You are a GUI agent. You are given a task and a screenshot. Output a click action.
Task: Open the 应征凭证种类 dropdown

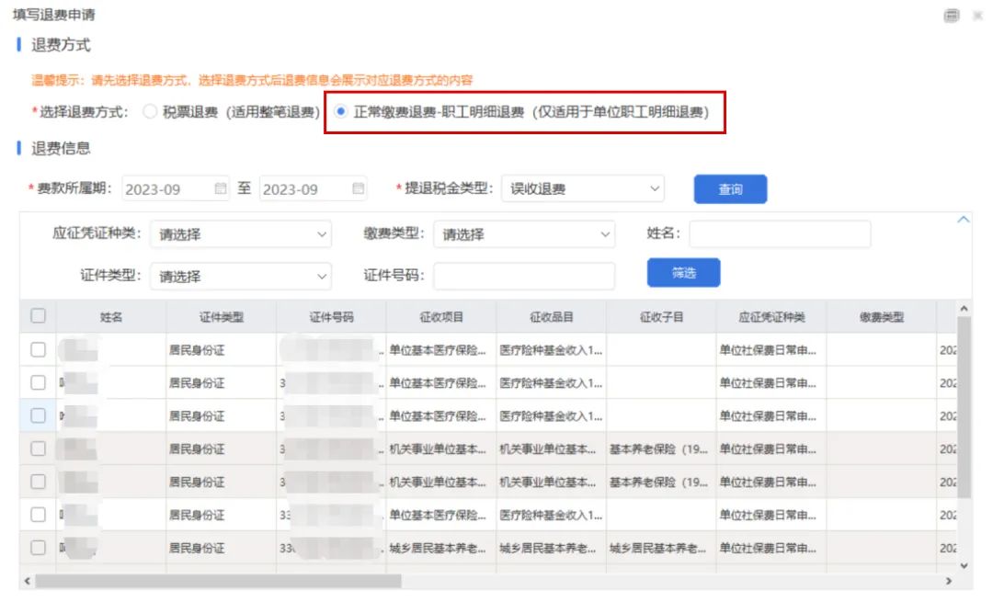[241, 234]
